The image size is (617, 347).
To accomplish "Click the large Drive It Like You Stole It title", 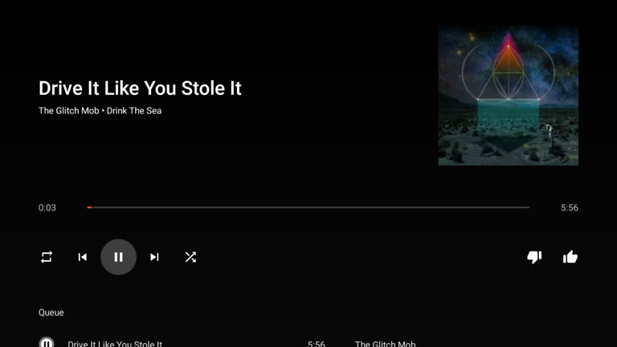I will [x=140, y=88].
